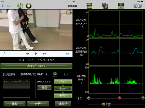Screen dimensions: 145x108
Task: Tap the GJ-EMG EMG 1 graph
Action: [x=116, y=80]
